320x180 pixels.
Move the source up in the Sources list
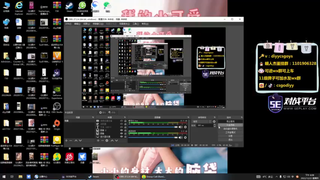tap(112, 141)
